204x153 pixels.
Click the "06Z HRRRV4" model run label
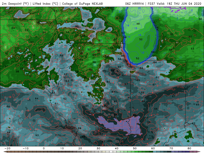(x=135, y=4)
